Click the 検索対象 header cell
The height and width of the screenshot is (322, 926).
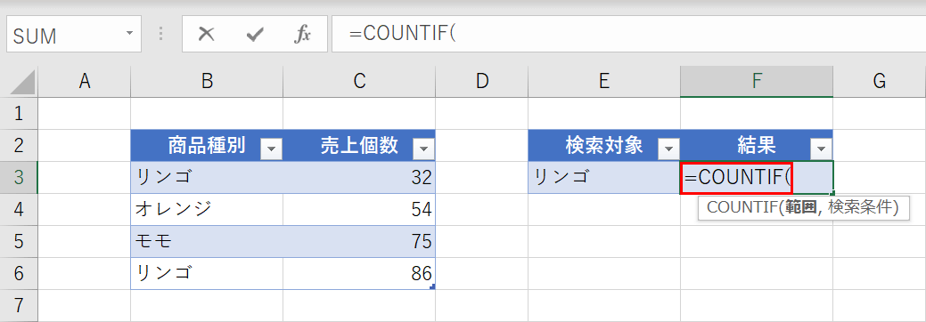604,145
